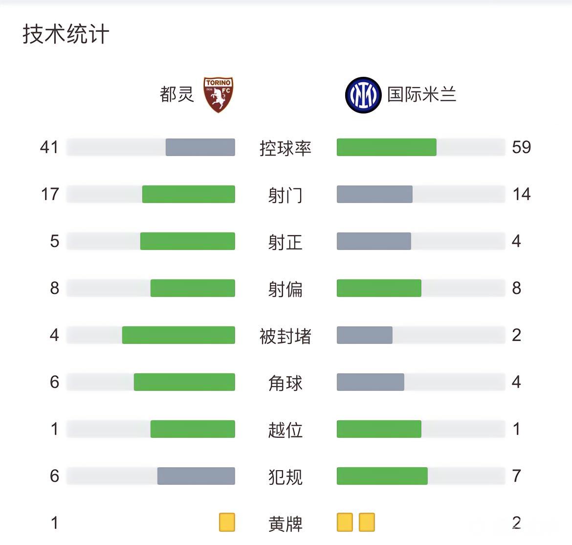Click Torino's green 被封堵 blocked bar
This screenshot has width=572, height=545.
point(178,335)
